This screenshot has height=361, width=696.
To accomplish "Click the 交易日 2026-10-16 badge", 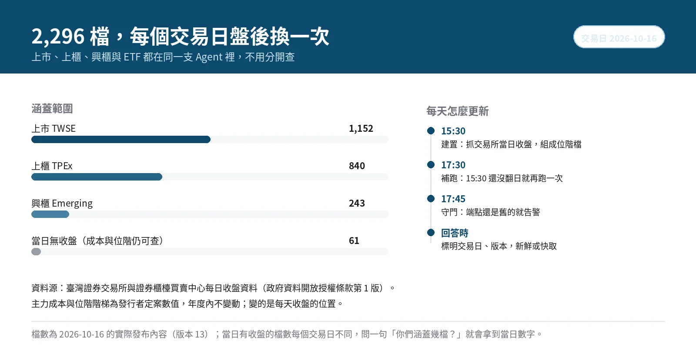I will 619,37.
